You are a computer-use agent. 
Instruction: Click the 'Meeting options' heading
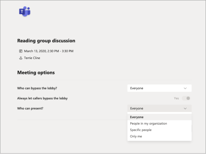pyautogui.click(x=36, y=72)
